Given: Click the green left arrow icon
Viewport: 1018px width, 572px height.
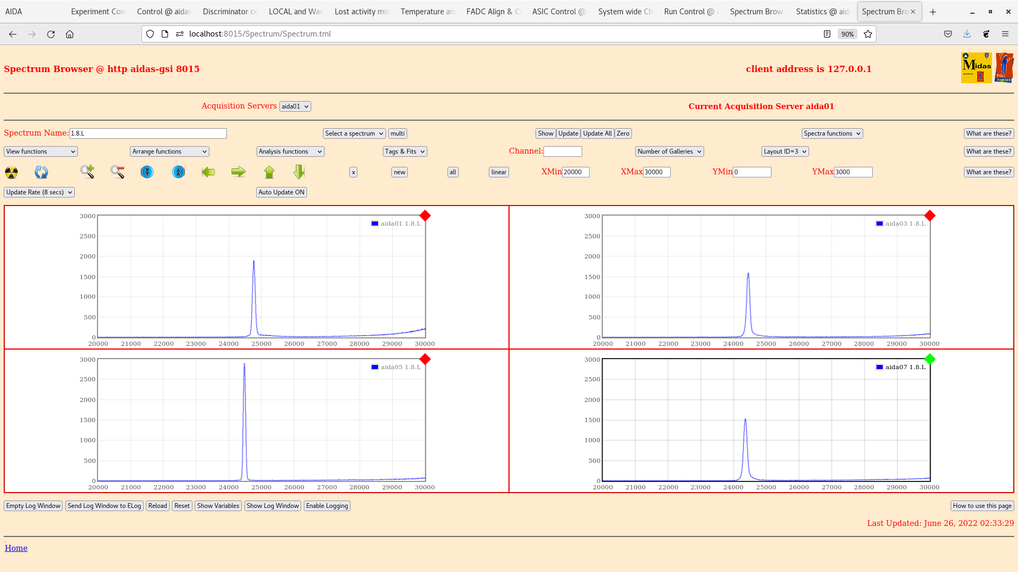Looking at the screenshot, I should click(x=208, y=172).
